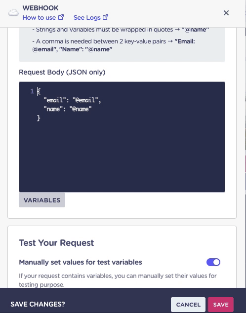Open the See Logs link

coord(87,18)
